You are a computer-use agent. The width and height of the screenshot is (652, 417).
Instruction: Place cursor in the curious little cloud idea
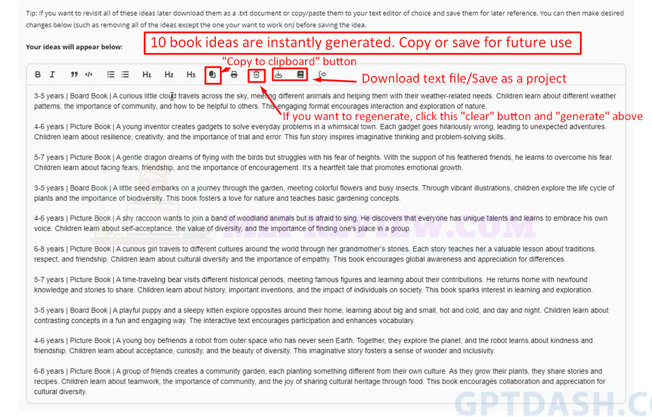325,101
